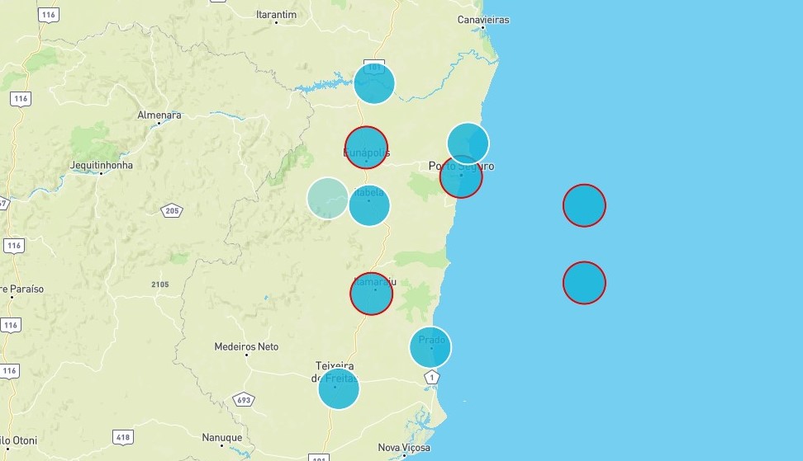The width and height of the screenshot is (803, 461).
Task: Click the Jequitinhonha city label
Action: click(x=102, y=165)
